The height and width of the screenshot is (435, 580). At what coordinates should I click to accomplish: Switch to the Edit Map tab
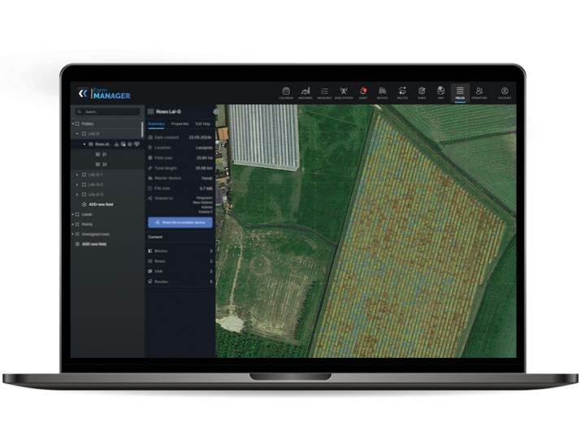coord(203,124)
